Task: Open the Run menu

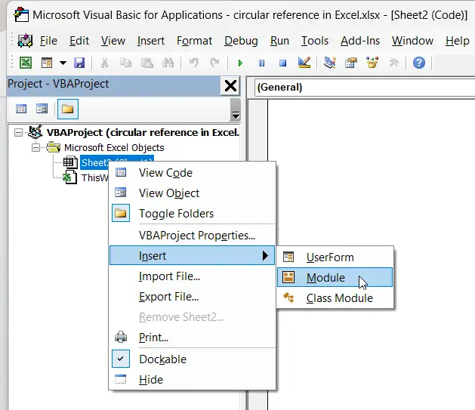Action: (279, 41)
